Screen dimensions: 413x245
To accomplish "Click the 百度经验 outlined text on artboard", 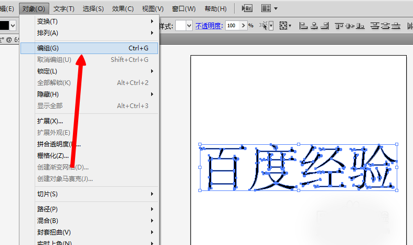I will pyautogui.click(x=299, y=167).
